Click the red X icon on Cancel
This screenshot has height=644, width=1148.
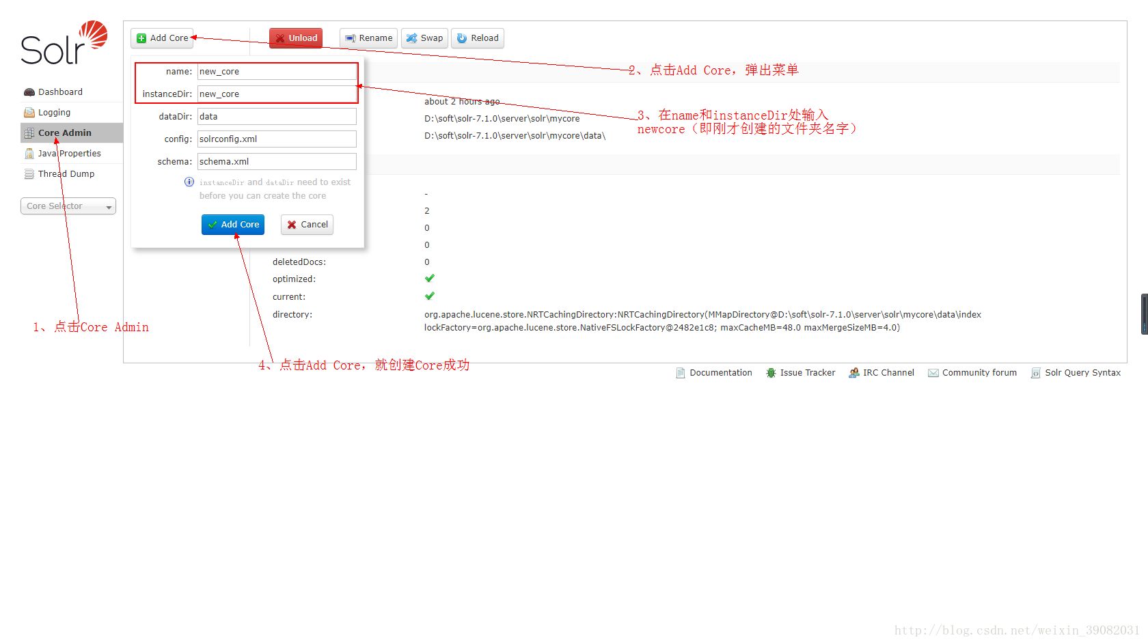click(x=292, y=225)
